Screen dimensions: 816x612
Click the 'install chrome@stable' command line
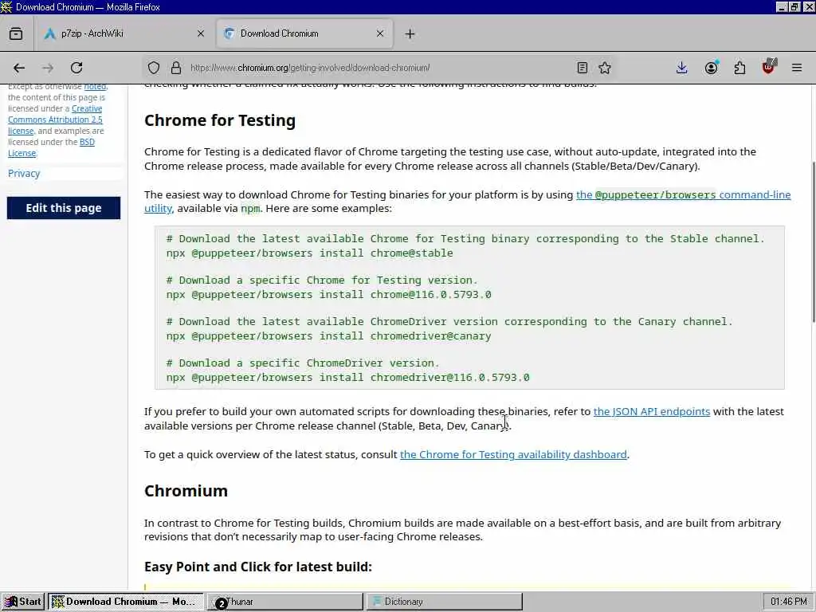tap(310, 253)
